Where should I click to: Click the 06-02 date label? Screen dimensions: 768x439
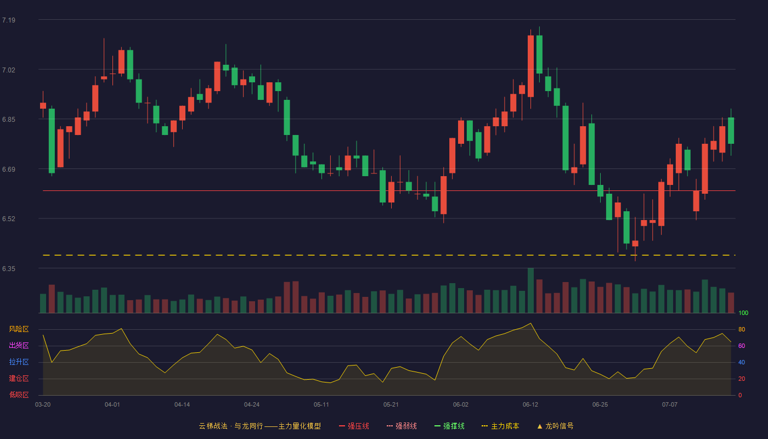pos(461,404)
